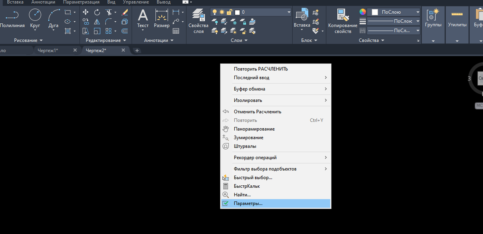Select the hatch fill tool
The height and width of the screenshot is (234, 483).
68,31
